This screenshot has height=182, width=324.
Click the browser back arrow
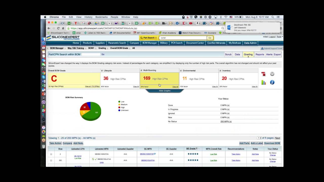pyautogui.click(x=49, y=28)
